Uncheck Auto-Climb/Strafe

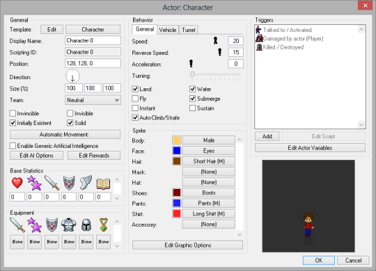tap(135, 118)
